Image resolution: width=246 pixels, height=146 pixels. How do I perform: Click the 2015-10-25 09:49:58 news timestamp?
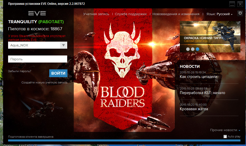pyautogui.click(x=193, y=89)
